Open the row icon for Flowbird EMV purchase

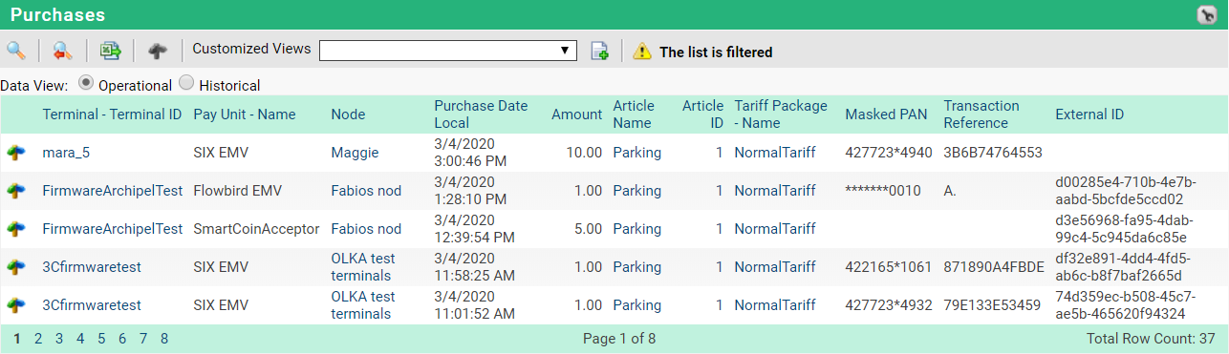15,191
